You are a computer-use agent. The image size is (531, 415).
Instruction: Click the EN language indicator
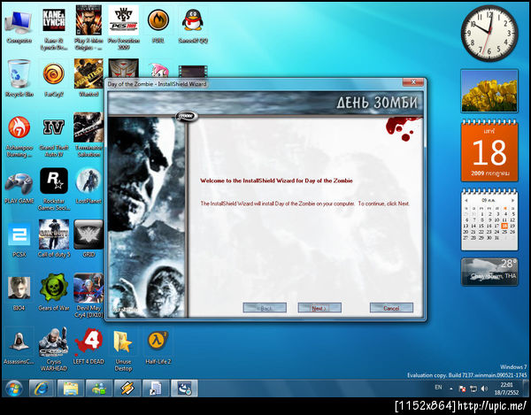click(x=438, y=388)
